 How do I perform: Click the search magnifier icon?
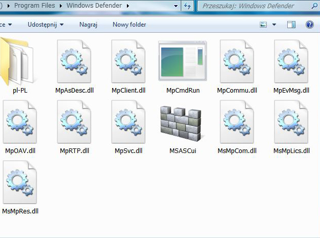click(314, 6)
